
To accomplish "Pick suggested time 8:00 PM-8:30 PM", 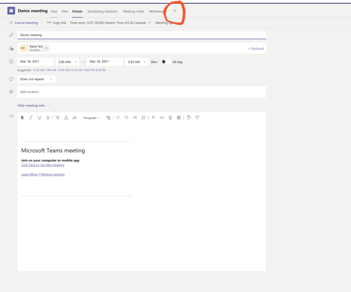I will [95, 70].
